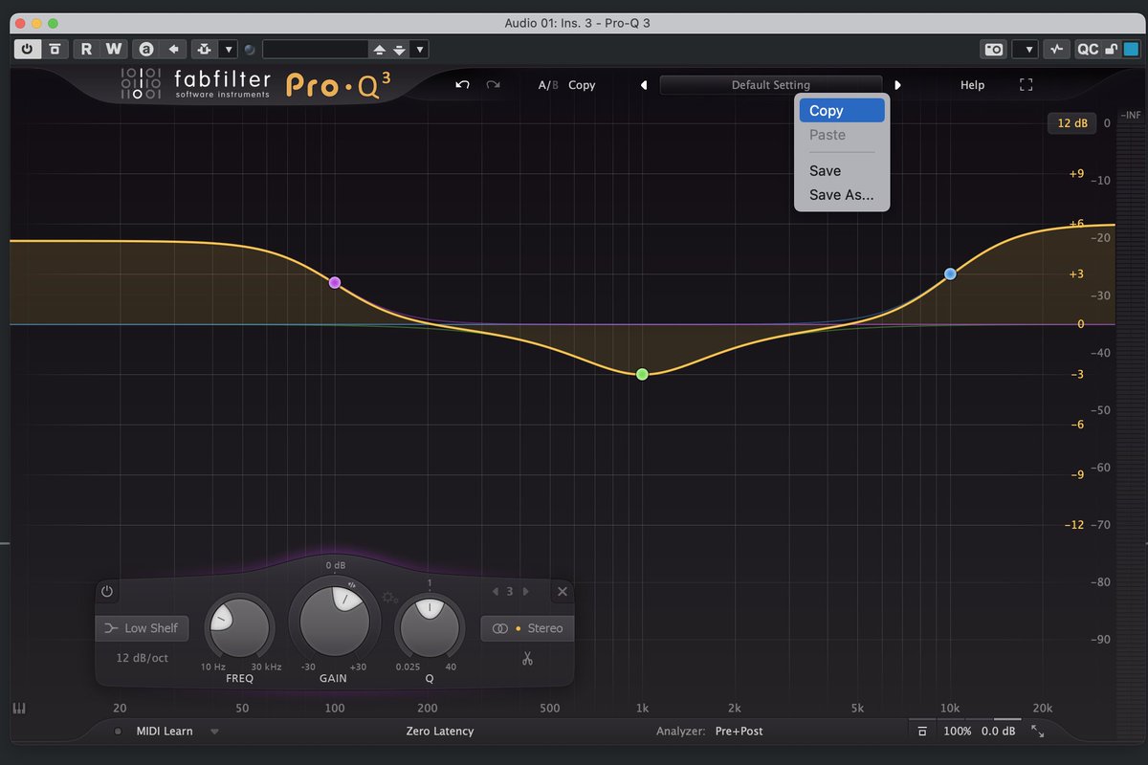
Task: Click the bypass icon next to the power button
Action: (x=55, y=49)
